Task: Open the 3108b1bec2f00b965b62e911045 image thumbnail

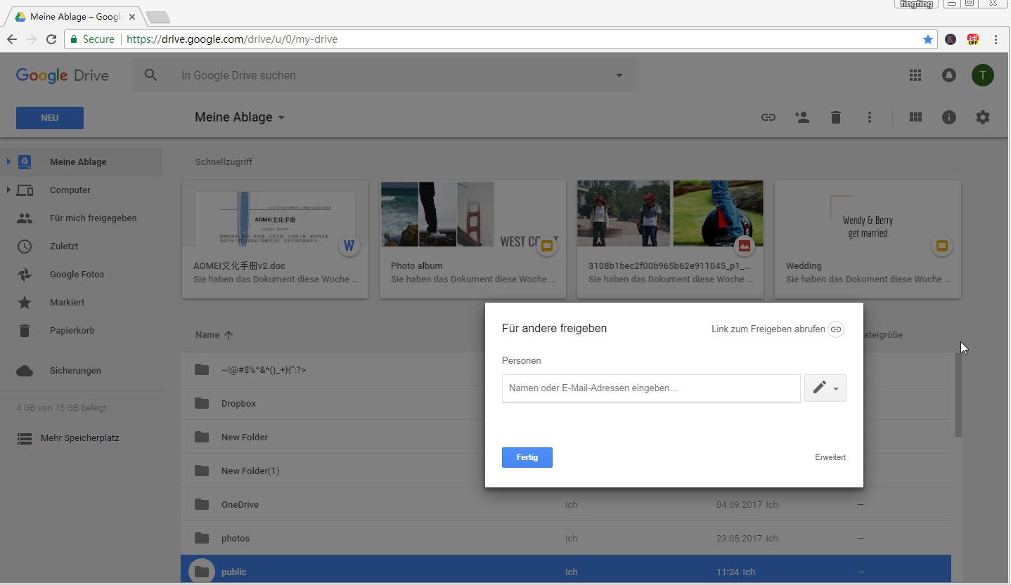Action: pyautogui.click(x=670, y=239)
